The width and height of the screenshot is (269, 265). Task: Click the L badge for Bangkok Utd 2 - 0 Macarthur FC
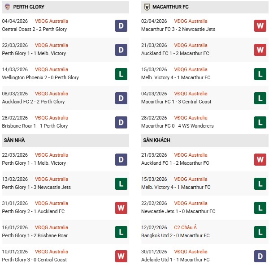point(260,232)
